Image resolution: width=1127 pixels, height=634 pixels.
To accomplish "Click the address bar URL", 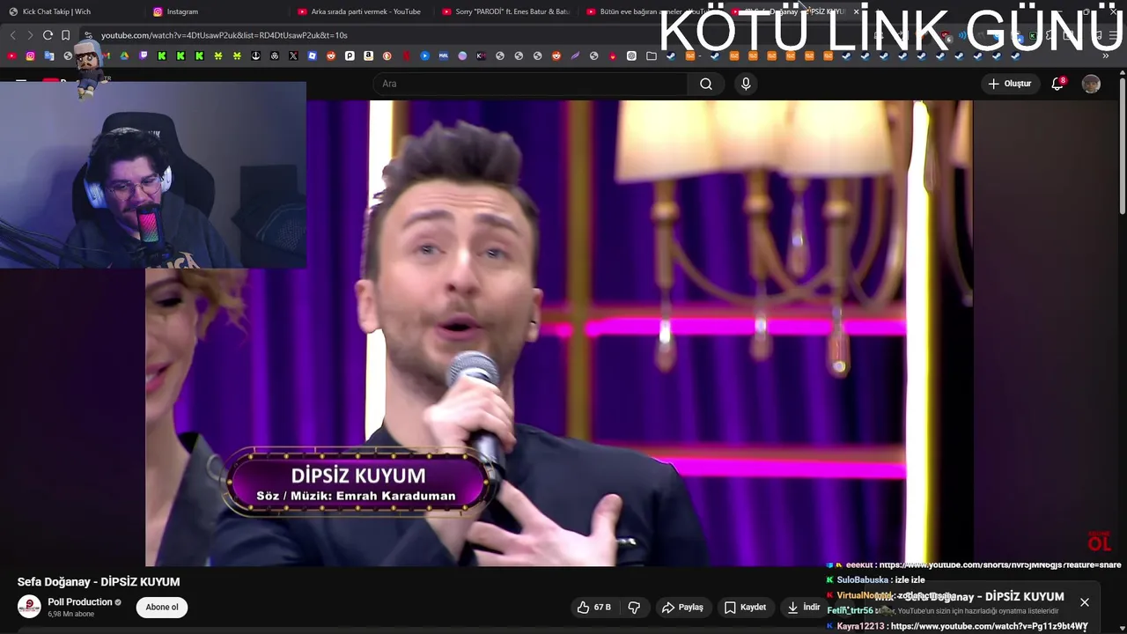I will click(225, 35).
